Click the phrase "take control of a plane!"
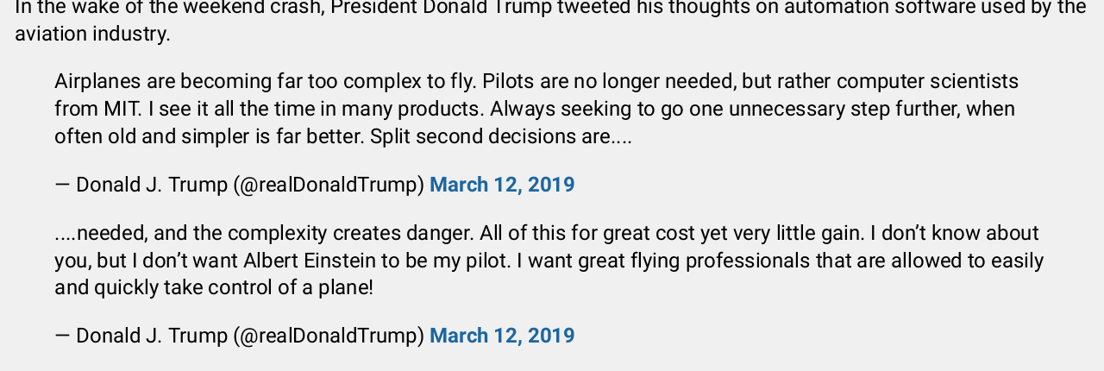The image size is (1104, 371). point(268,287)
